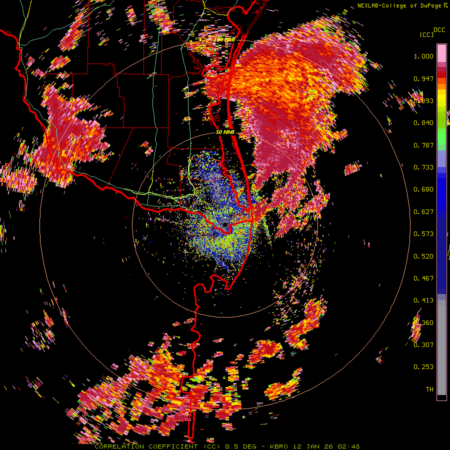Pick the bright blue swatch near 0.680
The height and width of the screenshot is (450, 450).
441,192
